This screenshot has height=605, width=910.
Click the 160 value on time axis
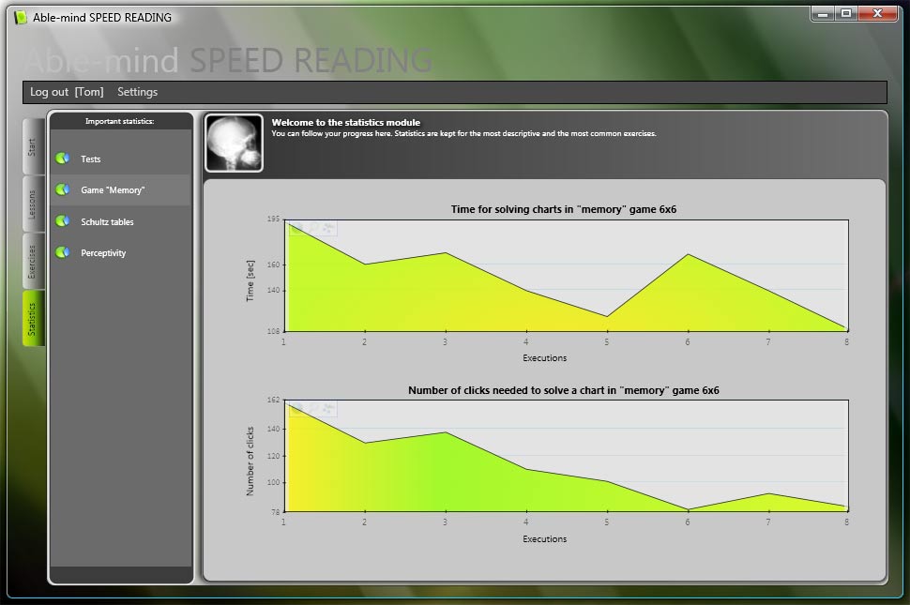[x=273, y=265]
